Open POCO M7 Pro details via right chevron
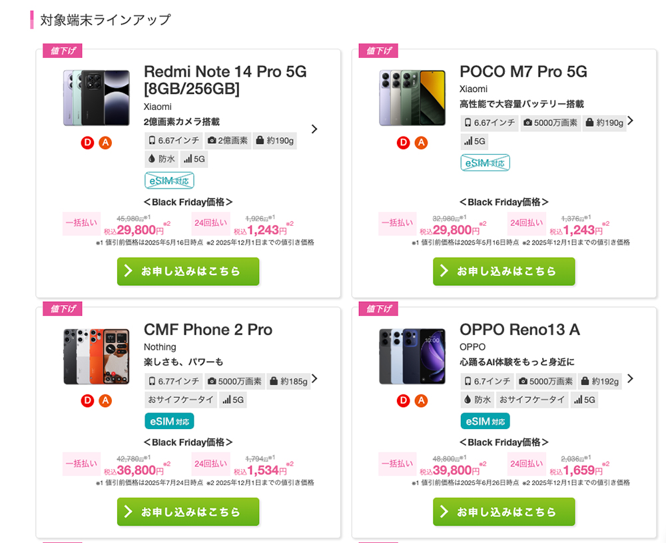This screenshot has height=543, width=666. [630, 121]
